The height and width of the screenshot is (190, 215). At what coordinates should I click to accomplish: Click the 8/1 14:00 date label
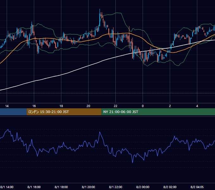point(7,187)
